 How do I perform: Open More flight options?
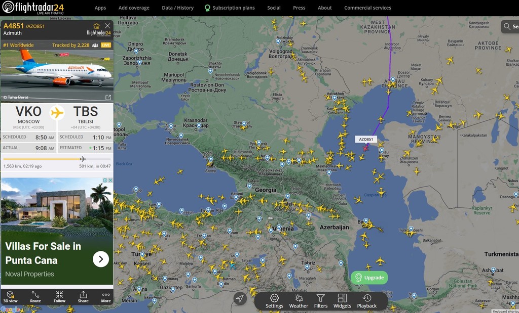106,297
